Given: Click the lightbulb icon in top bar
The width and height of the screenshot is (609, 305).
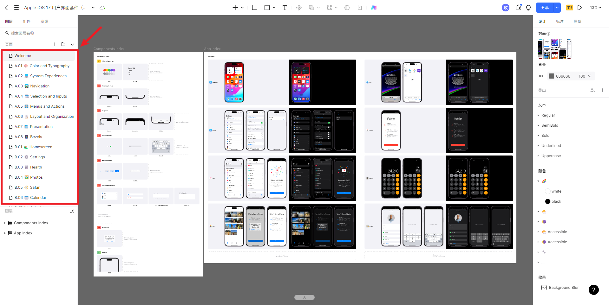Looking at the screenshot, I should [x=528, y=8].
